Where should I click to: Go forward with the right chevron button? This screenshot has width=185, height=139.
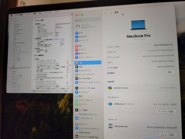(111, 13)
